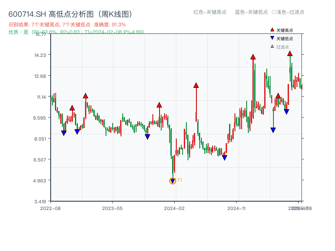Screen dimensions: 335x251
Task: Select the blue key-low triangle before 2024-11 near 6.507
Action: tap(224, 158)
